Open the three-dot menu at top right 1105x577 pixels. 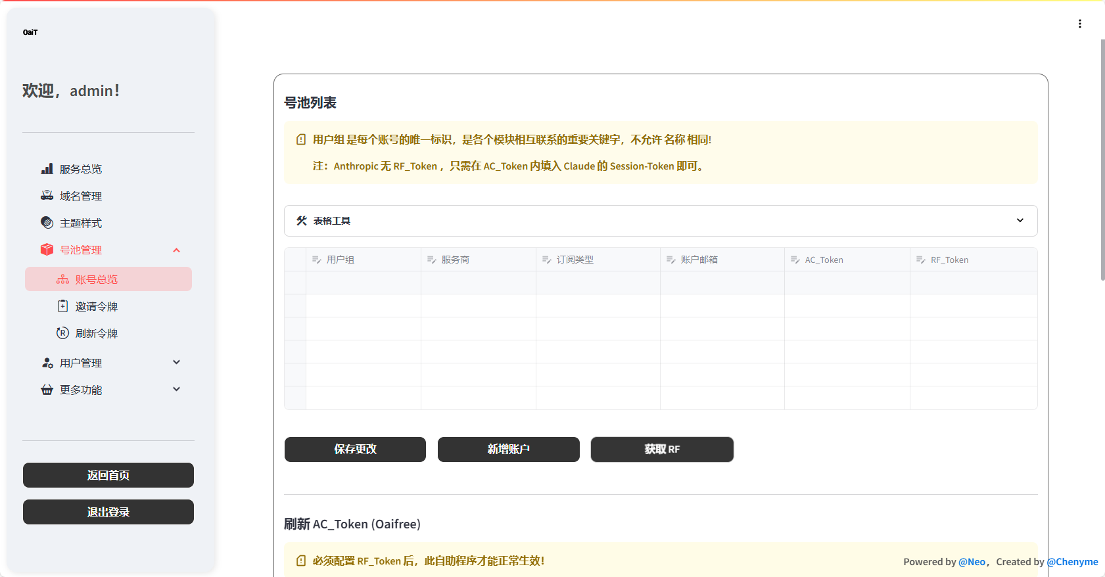tap(1079, 24)
